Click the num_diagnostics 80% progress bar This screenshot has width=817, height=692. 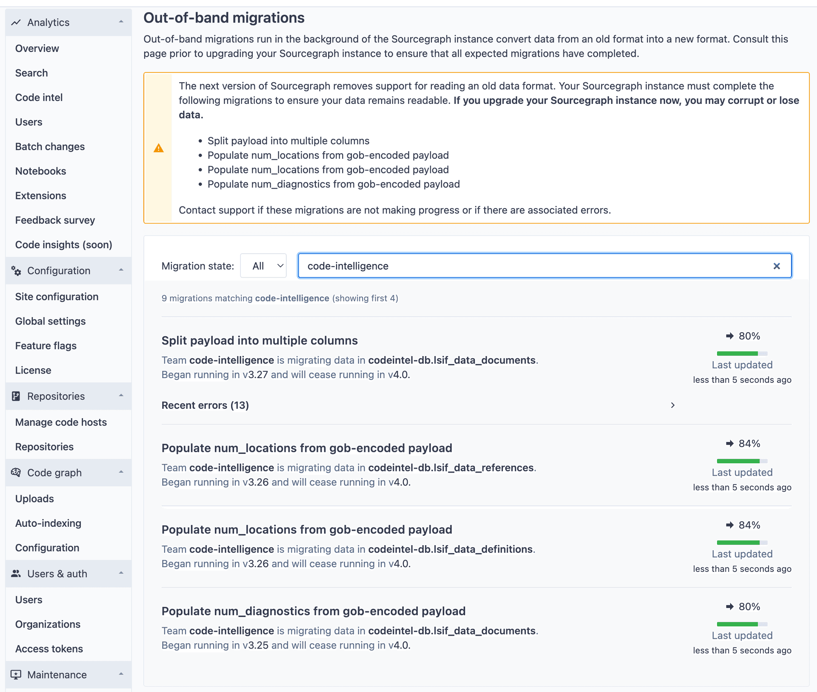click(x=742, y=624)
